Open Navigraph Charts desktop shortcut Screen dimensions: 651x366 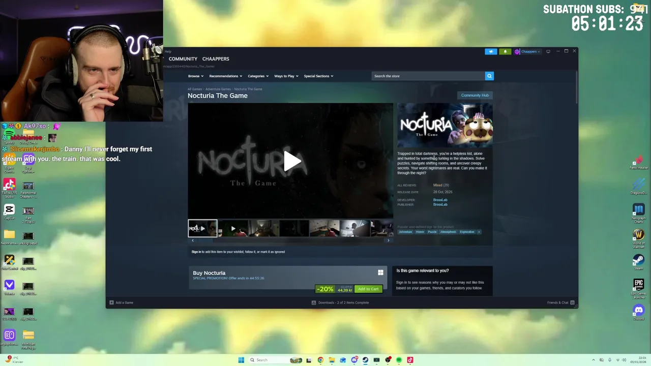click(x=639, y=212)
